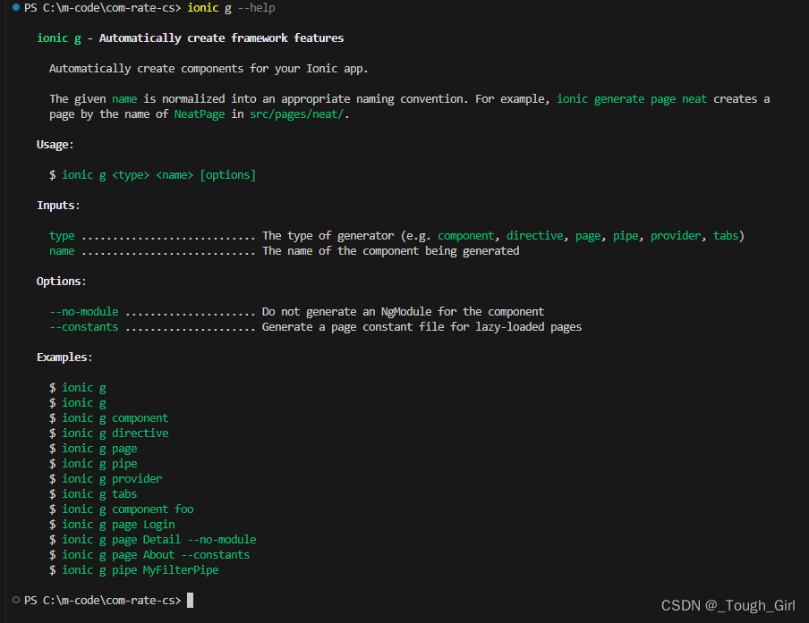Click the example 'ionic g pipe MyFilterPipe'
This screenshot has width=809, height=623.
click(140, 570)
